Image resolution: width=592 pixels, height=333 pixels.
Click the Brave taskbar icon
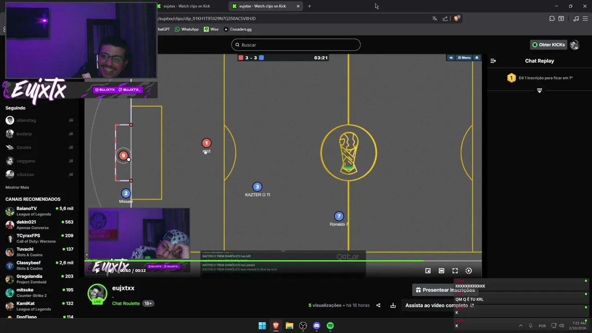276,326
